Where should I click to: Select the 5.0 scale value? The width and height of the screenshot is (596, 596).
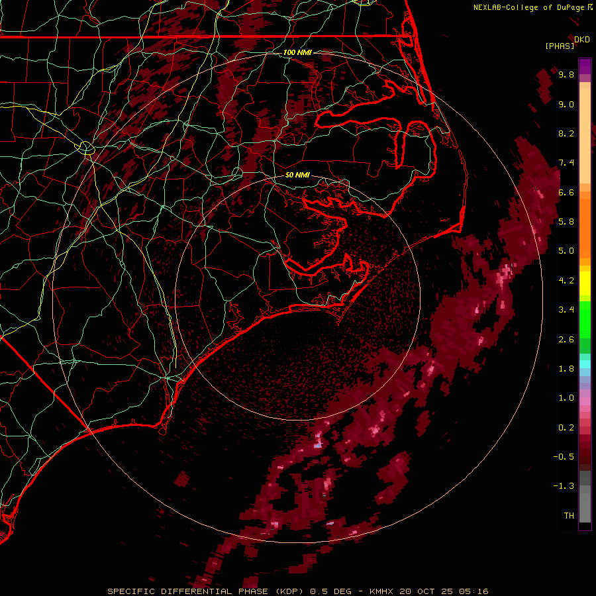point(566,251)
